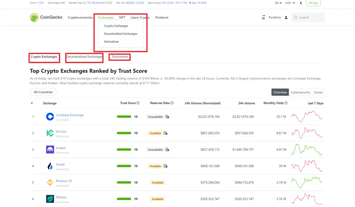
Task: Click the Reserves Data info icon
Action: point(172,103)
